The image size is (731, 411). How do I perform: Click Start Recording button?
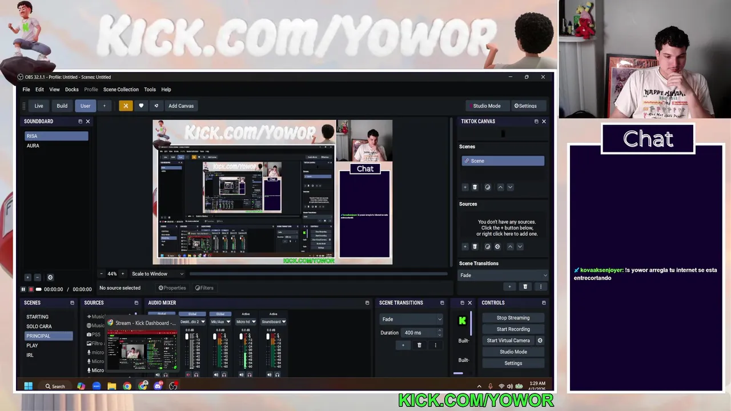coord(513,329)
